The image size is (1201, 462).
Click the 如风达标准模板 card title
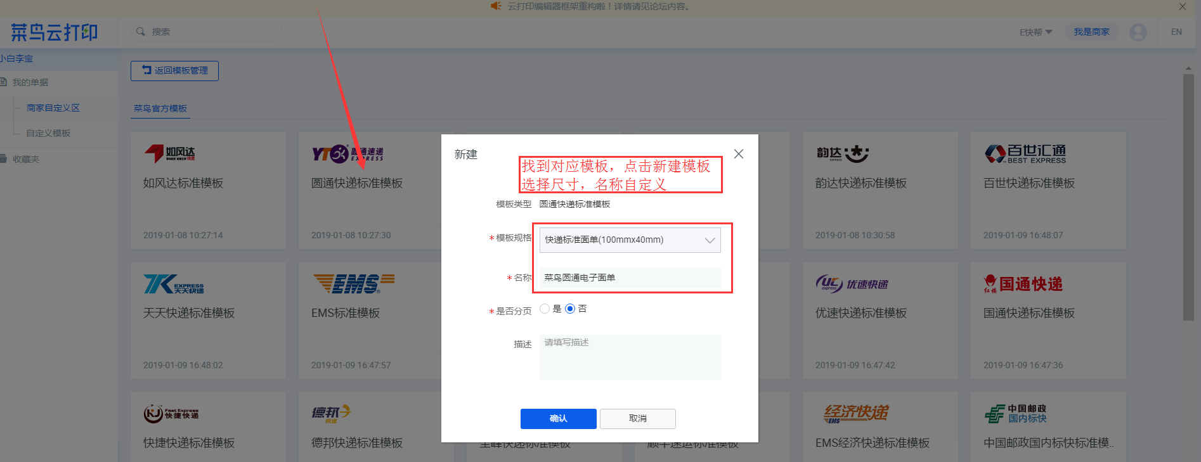click(183, 183)
